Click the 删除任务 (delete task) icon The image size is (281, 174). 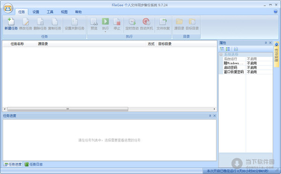(x=40, y=22)
